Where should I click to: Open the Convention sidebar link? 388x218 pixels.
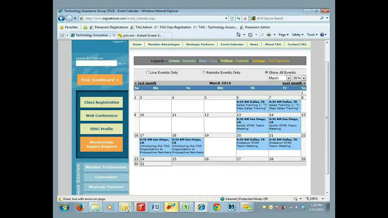(x=106, y=177)
